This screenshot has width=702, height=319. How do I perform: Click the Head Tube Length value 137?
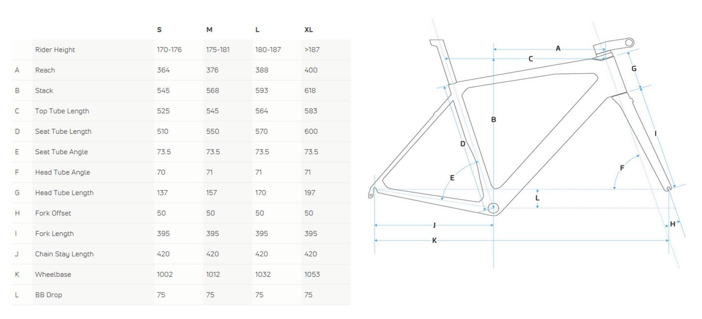(163, 193)
